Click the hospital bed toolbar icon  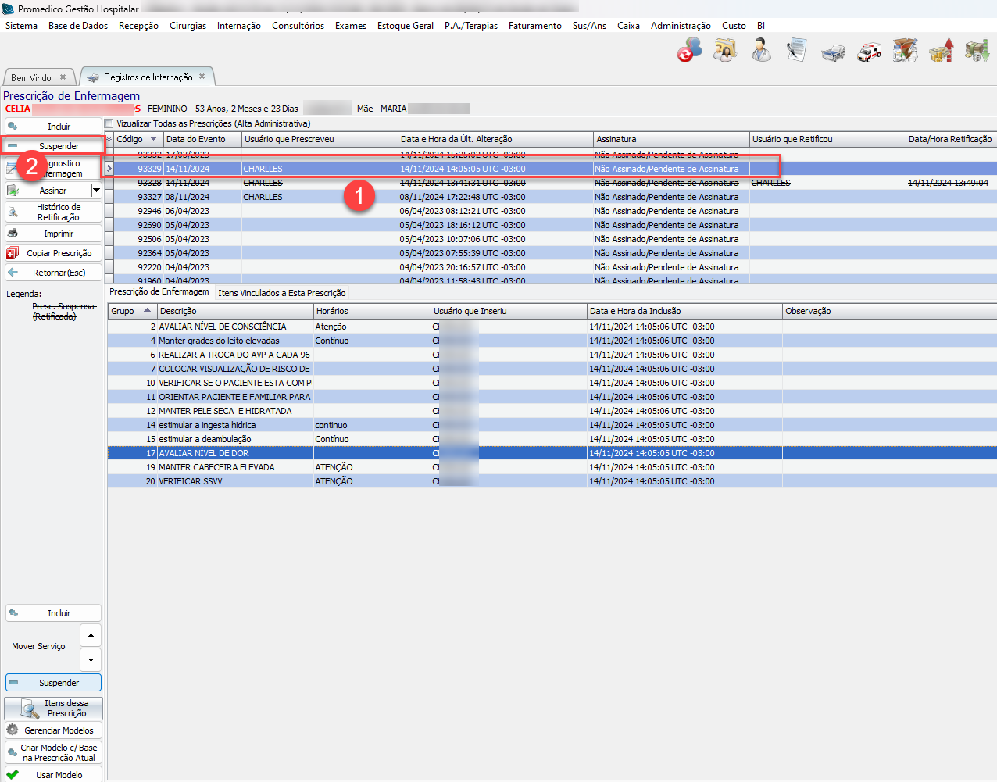tap(833, 52)
